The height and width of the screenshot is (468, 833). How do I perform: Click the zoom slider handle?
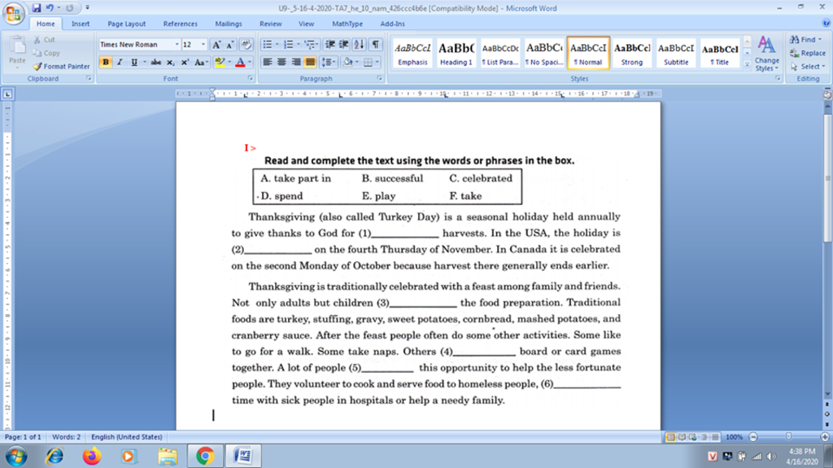[788, 437]
